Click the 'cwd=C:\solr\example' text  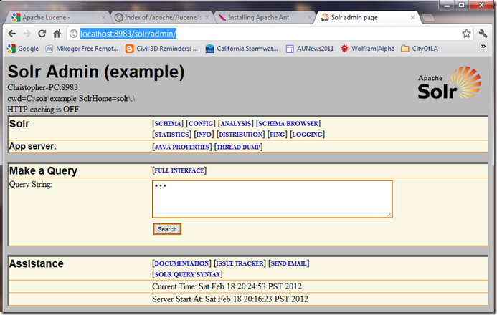[x=42, y=98]
